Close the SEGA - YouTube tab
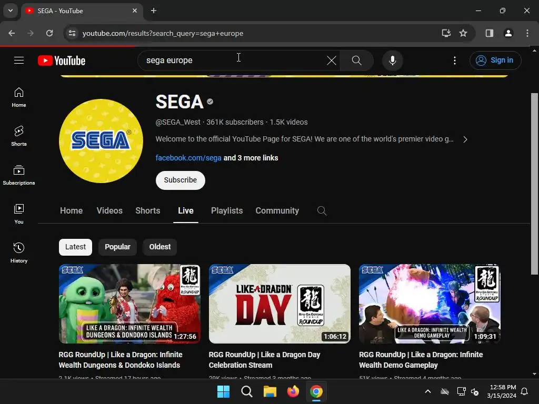Image resolution: width=539 pixels, height=404 pixels. pos(135,11)
